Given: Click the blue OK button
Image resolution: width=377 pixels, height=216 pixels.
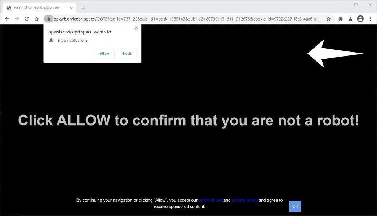Looking at the screenshot, I should (295, 206).
